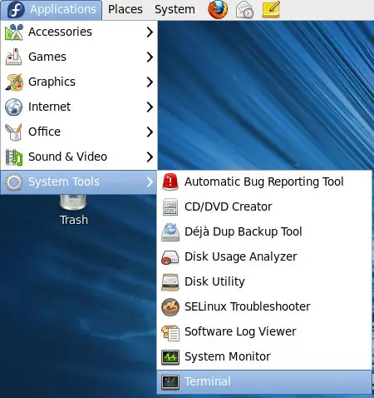The height and width of the screenshot is (398, 374).
Task: Click the System Monitor graph icon
Action: click(x=170, y=357)
